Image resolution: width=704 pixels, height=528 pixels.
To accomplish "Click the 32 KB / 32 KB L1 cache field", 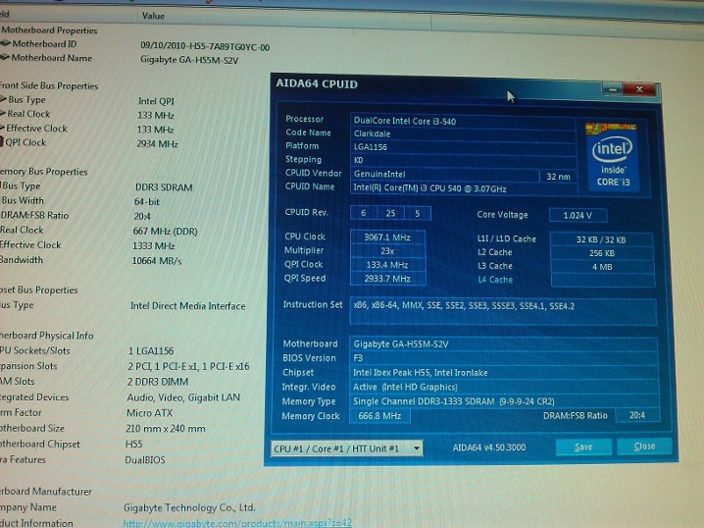I will point(601,239).
